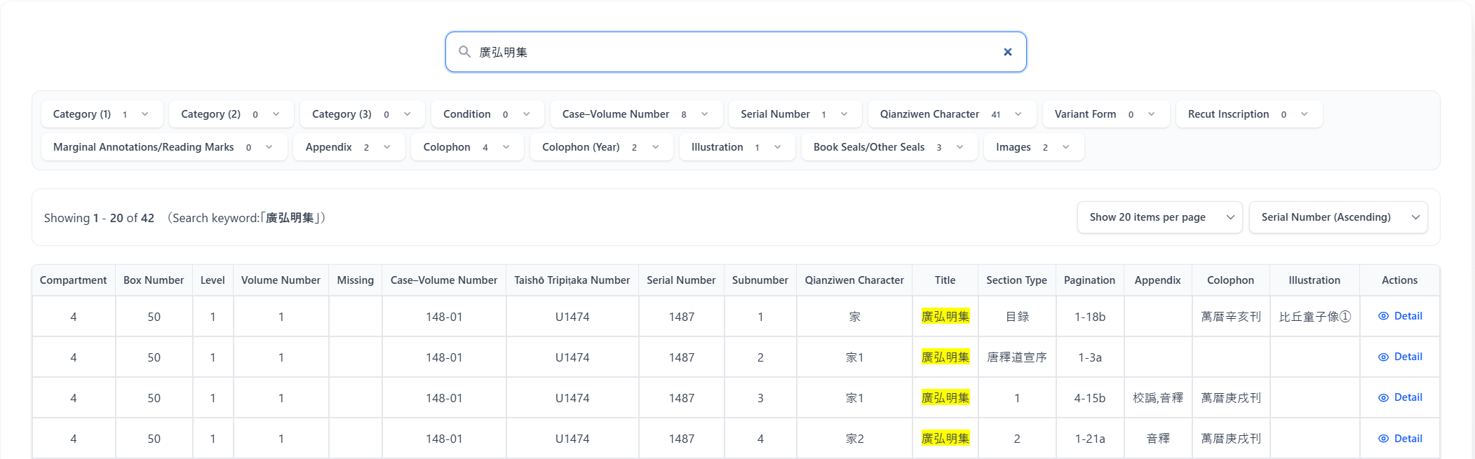Click the magnifier search icon

[464, 52]
